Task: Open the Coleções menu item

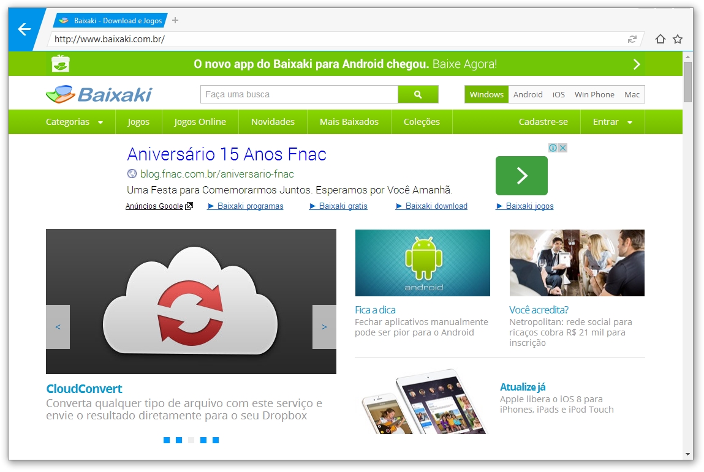Action: click(422, 122)
